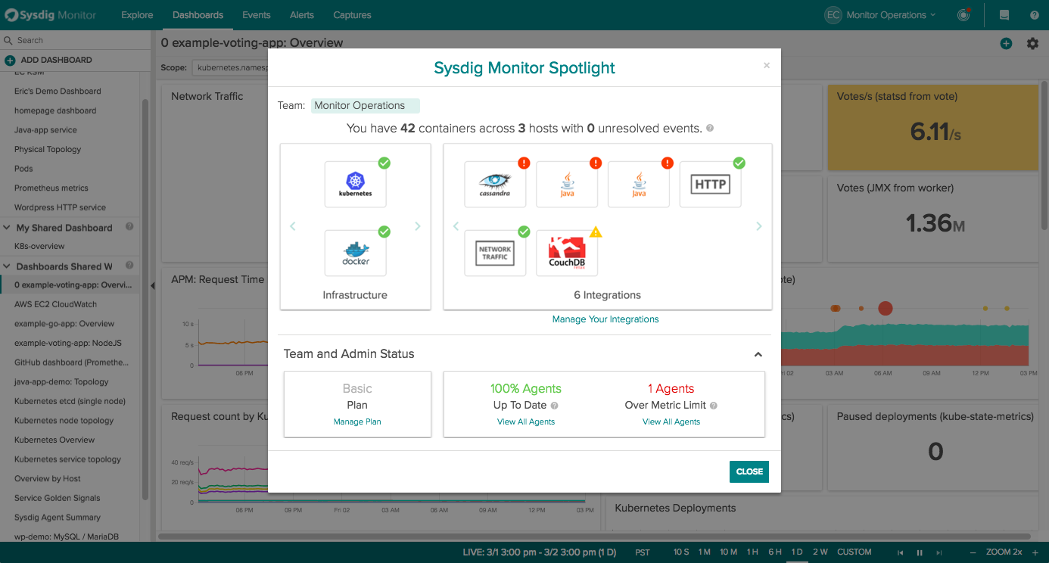
Task: Open the Events tab
Action: 257,15
